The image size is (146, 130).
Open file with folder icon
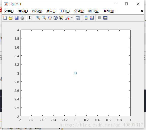click(x=11, y=18)
